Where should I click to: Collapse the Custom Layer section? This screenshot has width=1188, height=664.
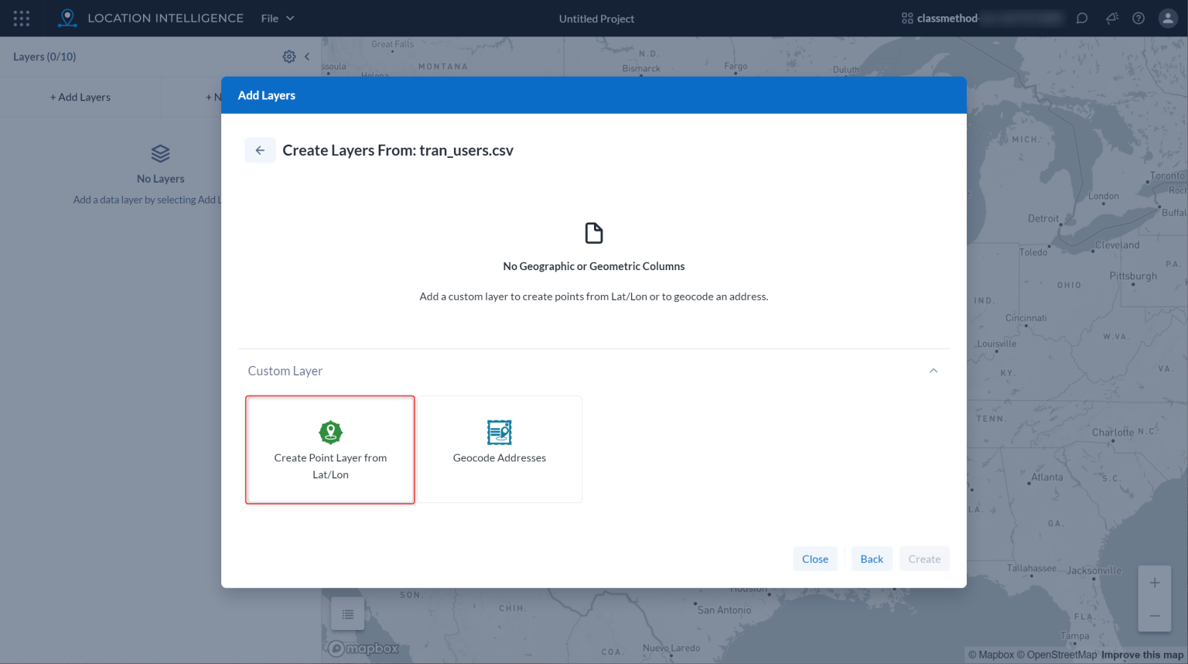tap(934, 371)
